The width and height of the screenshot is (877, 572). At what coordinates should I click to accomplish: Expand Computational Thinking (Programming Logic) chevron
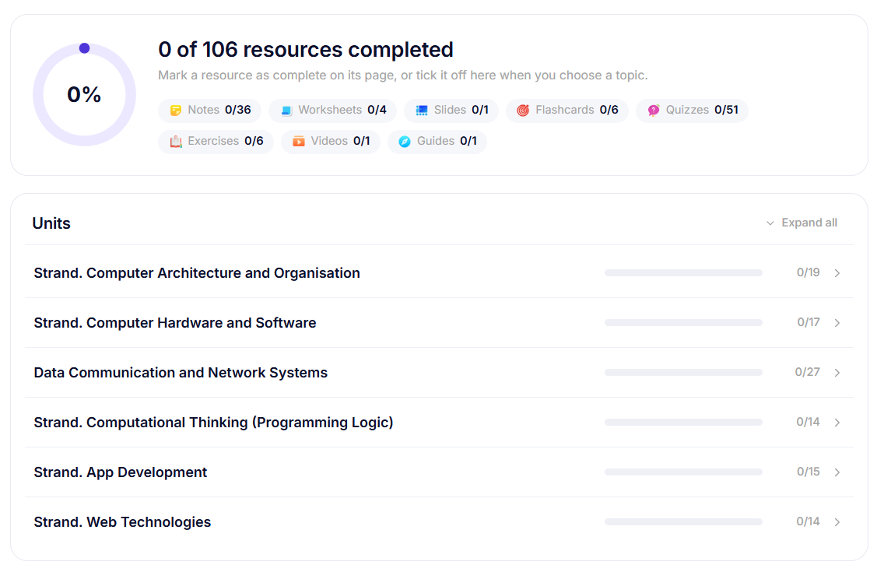click(x=837, y=422)
